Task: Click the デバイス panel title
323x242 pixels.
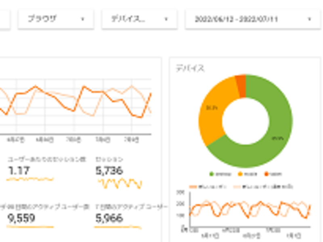Action: coord(190,69)
